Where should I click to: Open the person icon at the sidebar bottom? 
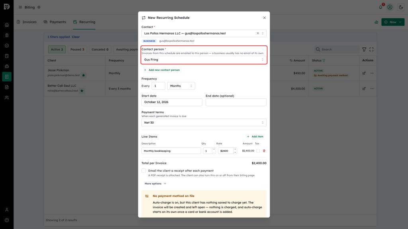tap(7, 210)
